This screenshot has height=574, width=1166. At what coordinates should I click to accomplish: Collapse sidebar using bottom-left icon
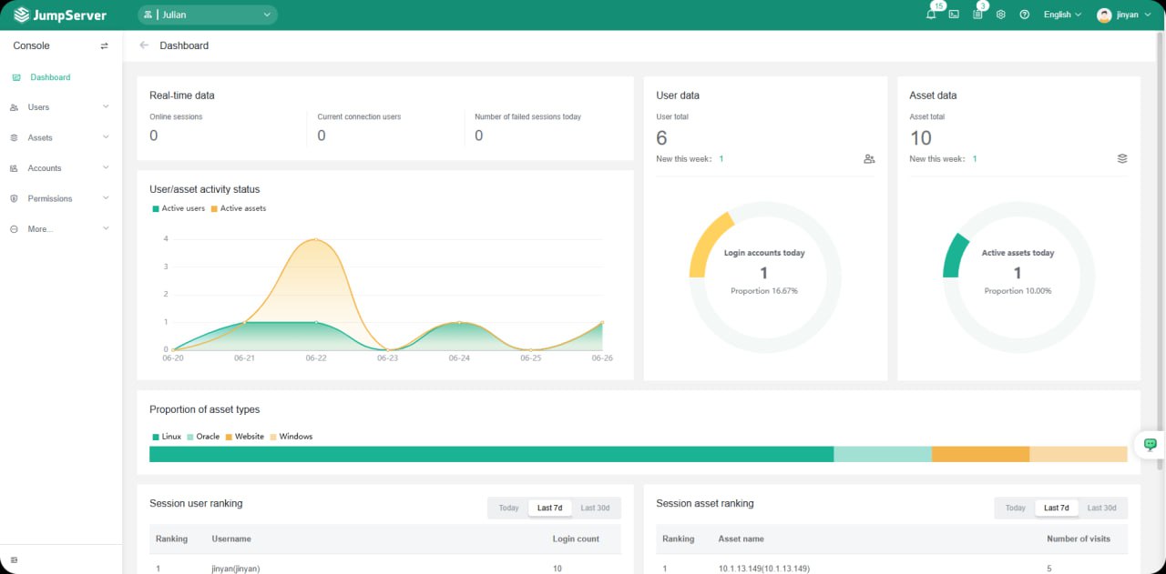(x=14, y=559)
